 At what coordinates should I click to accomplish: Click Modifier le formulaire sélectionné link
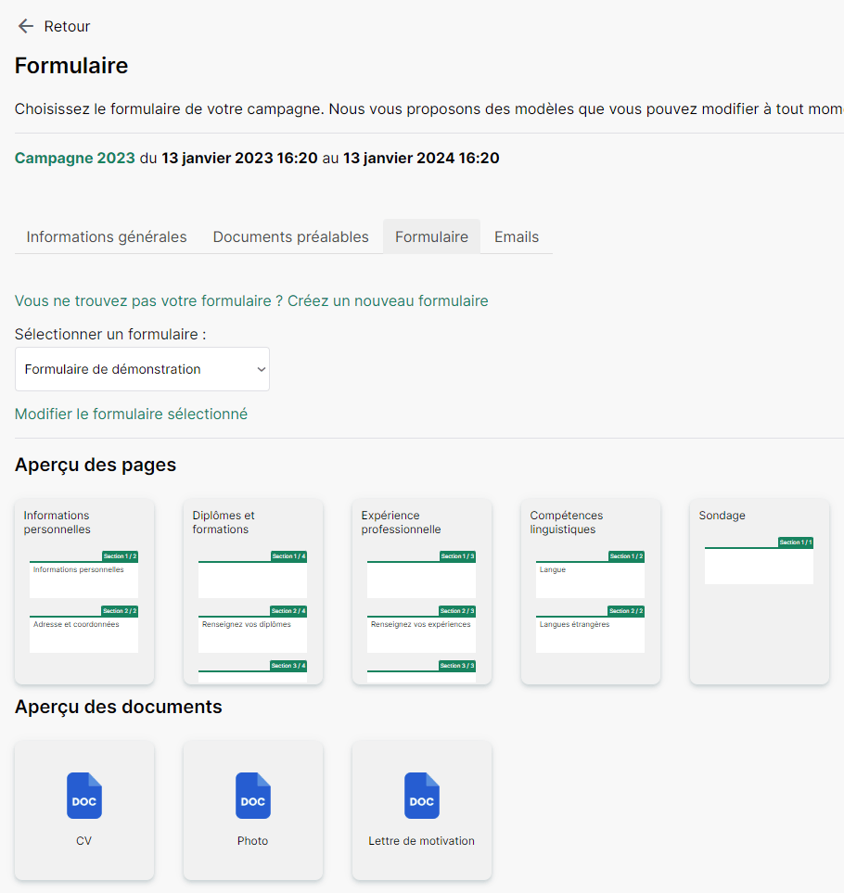pos(131,415)
